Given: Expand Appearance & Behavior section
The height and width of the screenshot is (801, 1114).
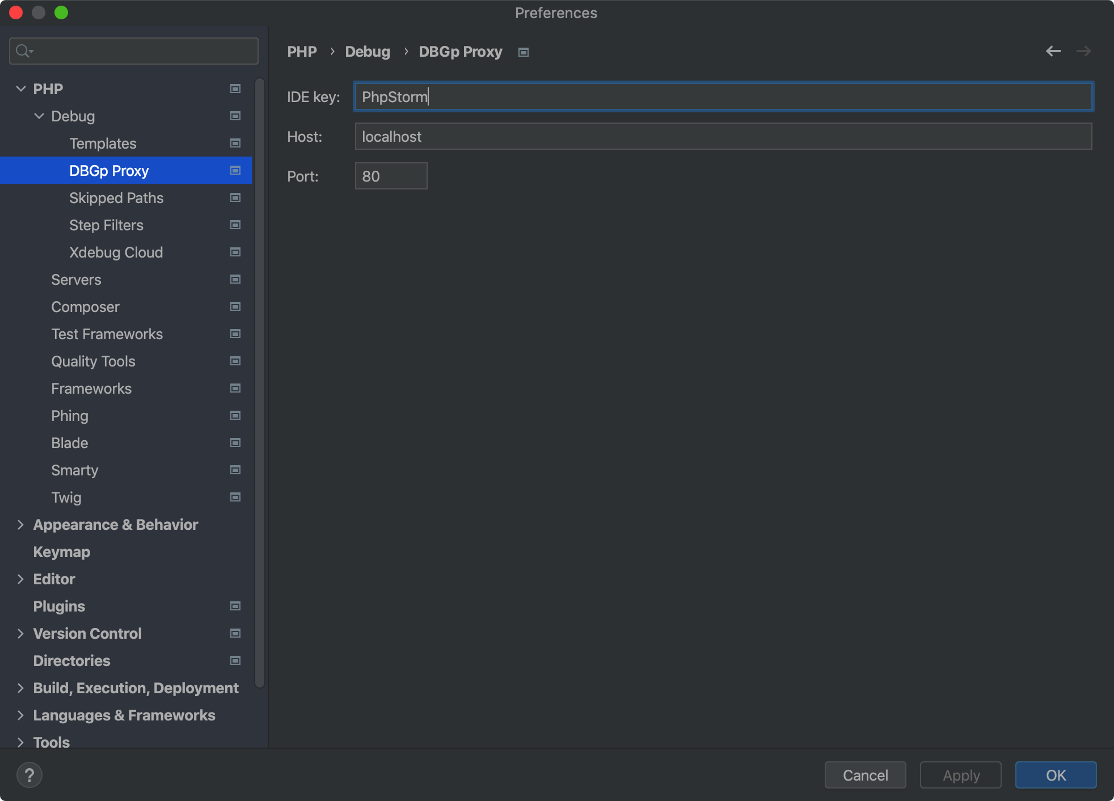Looking at the screenshot, I should [20, 524].
